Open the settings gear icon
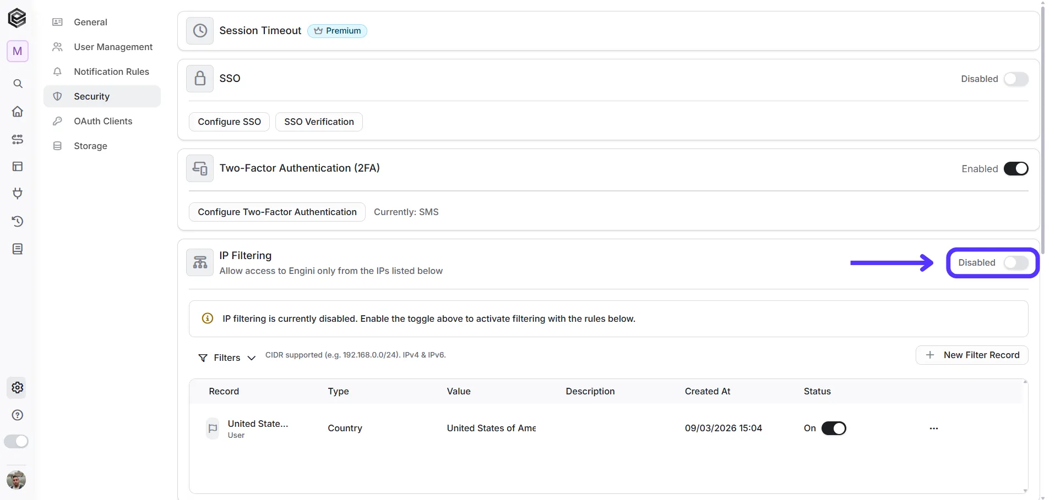 [x=18, y=388]
